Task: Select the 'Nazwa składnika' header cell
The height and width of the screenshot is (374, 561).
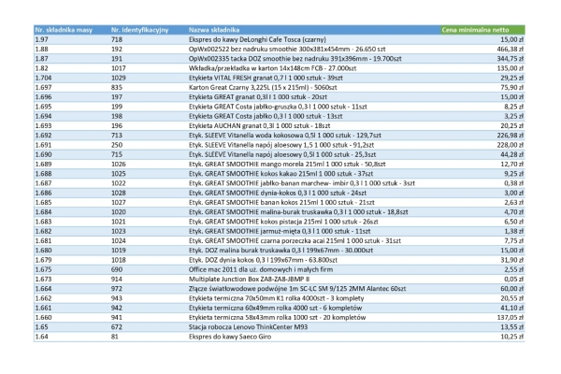Action: click(x=214, y=30)
